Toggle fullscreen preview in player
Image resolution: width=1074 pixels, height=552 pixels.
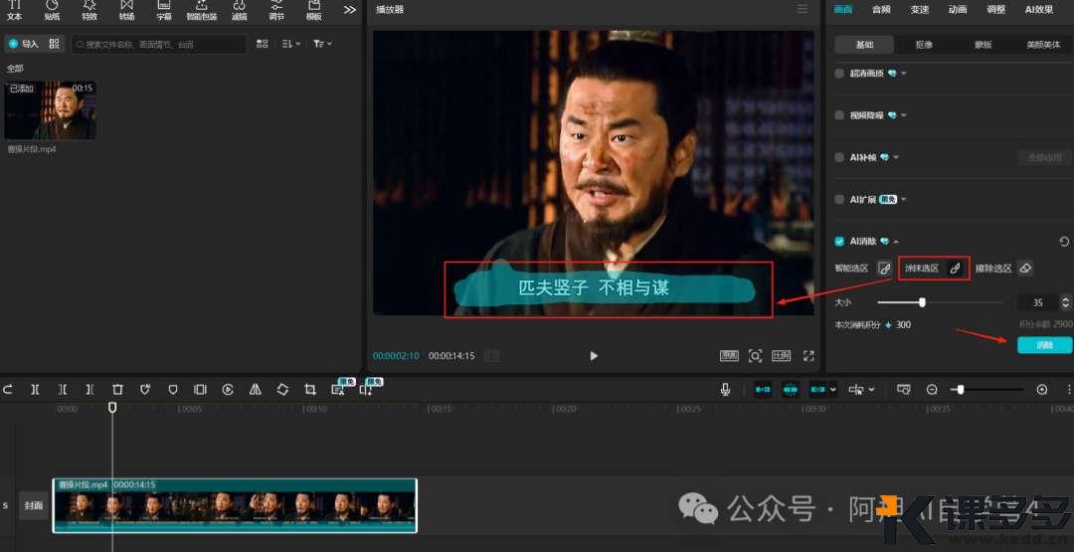point(808,356)
